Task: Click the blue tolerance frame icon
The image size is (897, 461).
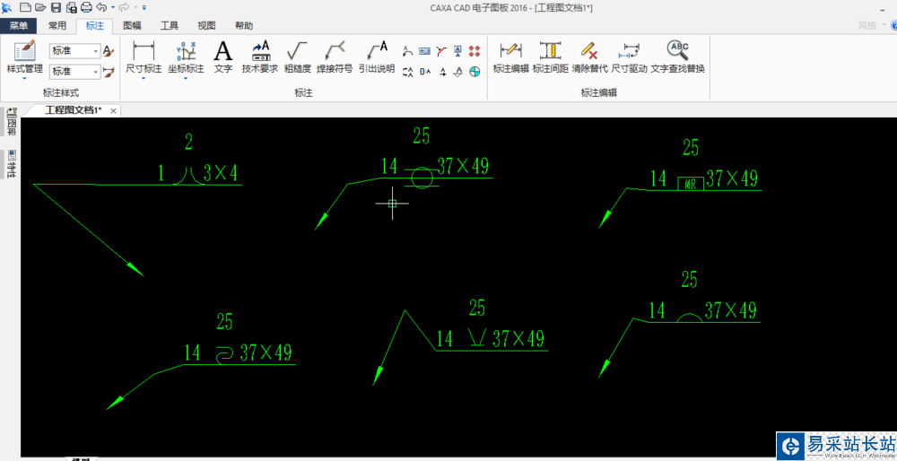Action: pos(424,51)
